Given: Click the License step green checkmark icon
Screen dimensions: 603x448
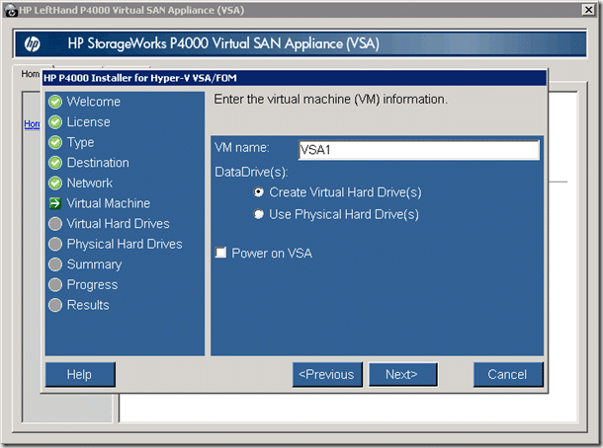Looking at the screenshot, I should [55, 122].
